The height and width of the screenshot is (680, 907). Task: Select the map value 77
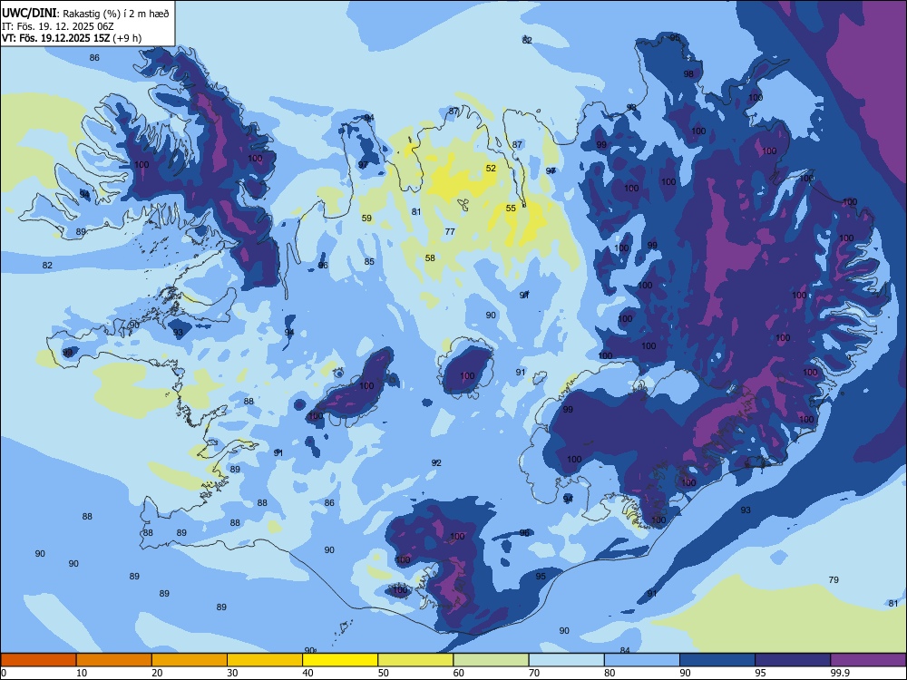click(x=450, y=231)
